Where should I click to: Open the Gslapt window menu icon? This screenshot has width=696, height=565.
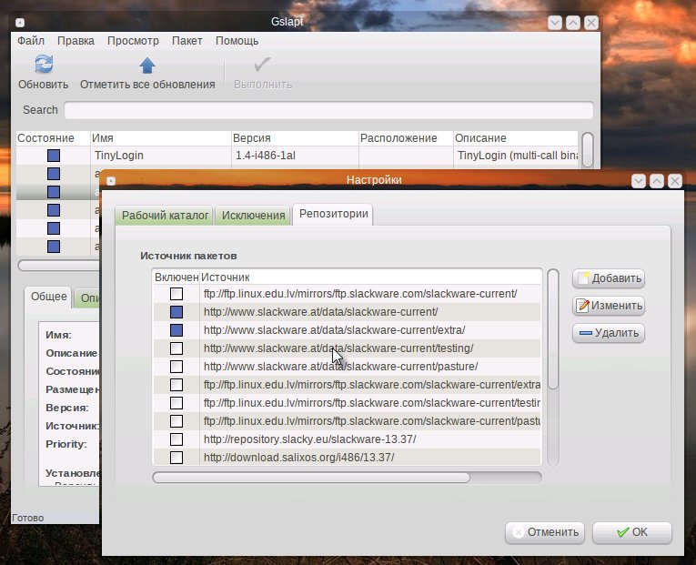point(20,22)
